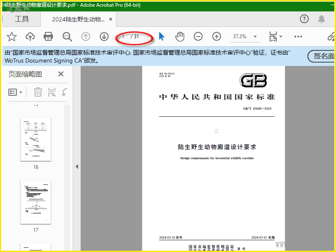Select the page 16 thumbnail
This screenshot has width=336, height=252.
(36, 139)
